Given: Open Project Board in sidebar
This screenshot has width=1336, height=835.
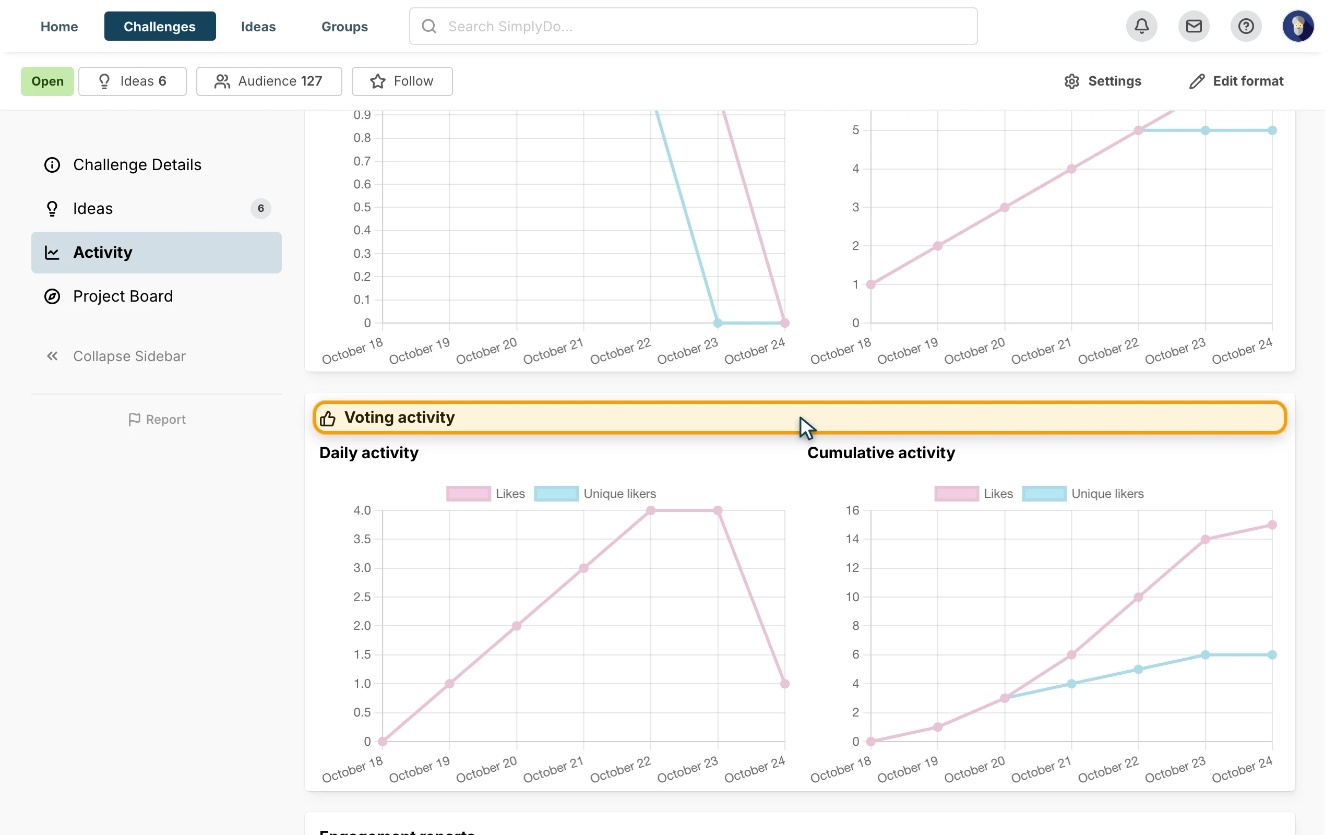Looking at the screenshot, I should pyautogui.click(x=156, y=296).
